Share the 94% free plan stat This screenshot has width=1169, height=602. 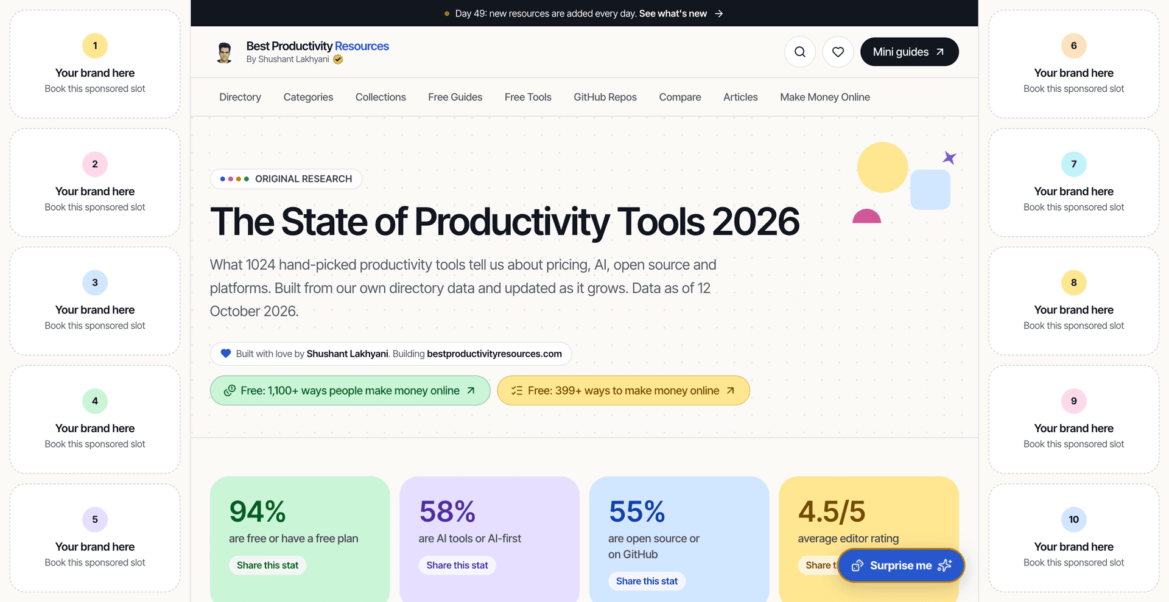pos(267,565)
